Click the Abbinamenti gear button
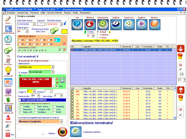The height and width of the screenshot is (139, 187). coord(103,25)
